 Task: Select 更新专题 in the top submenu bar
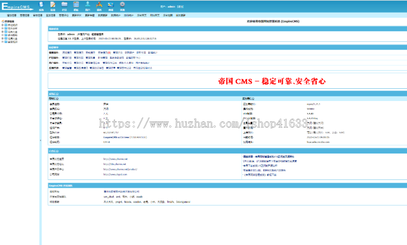(x=90, y=15)
